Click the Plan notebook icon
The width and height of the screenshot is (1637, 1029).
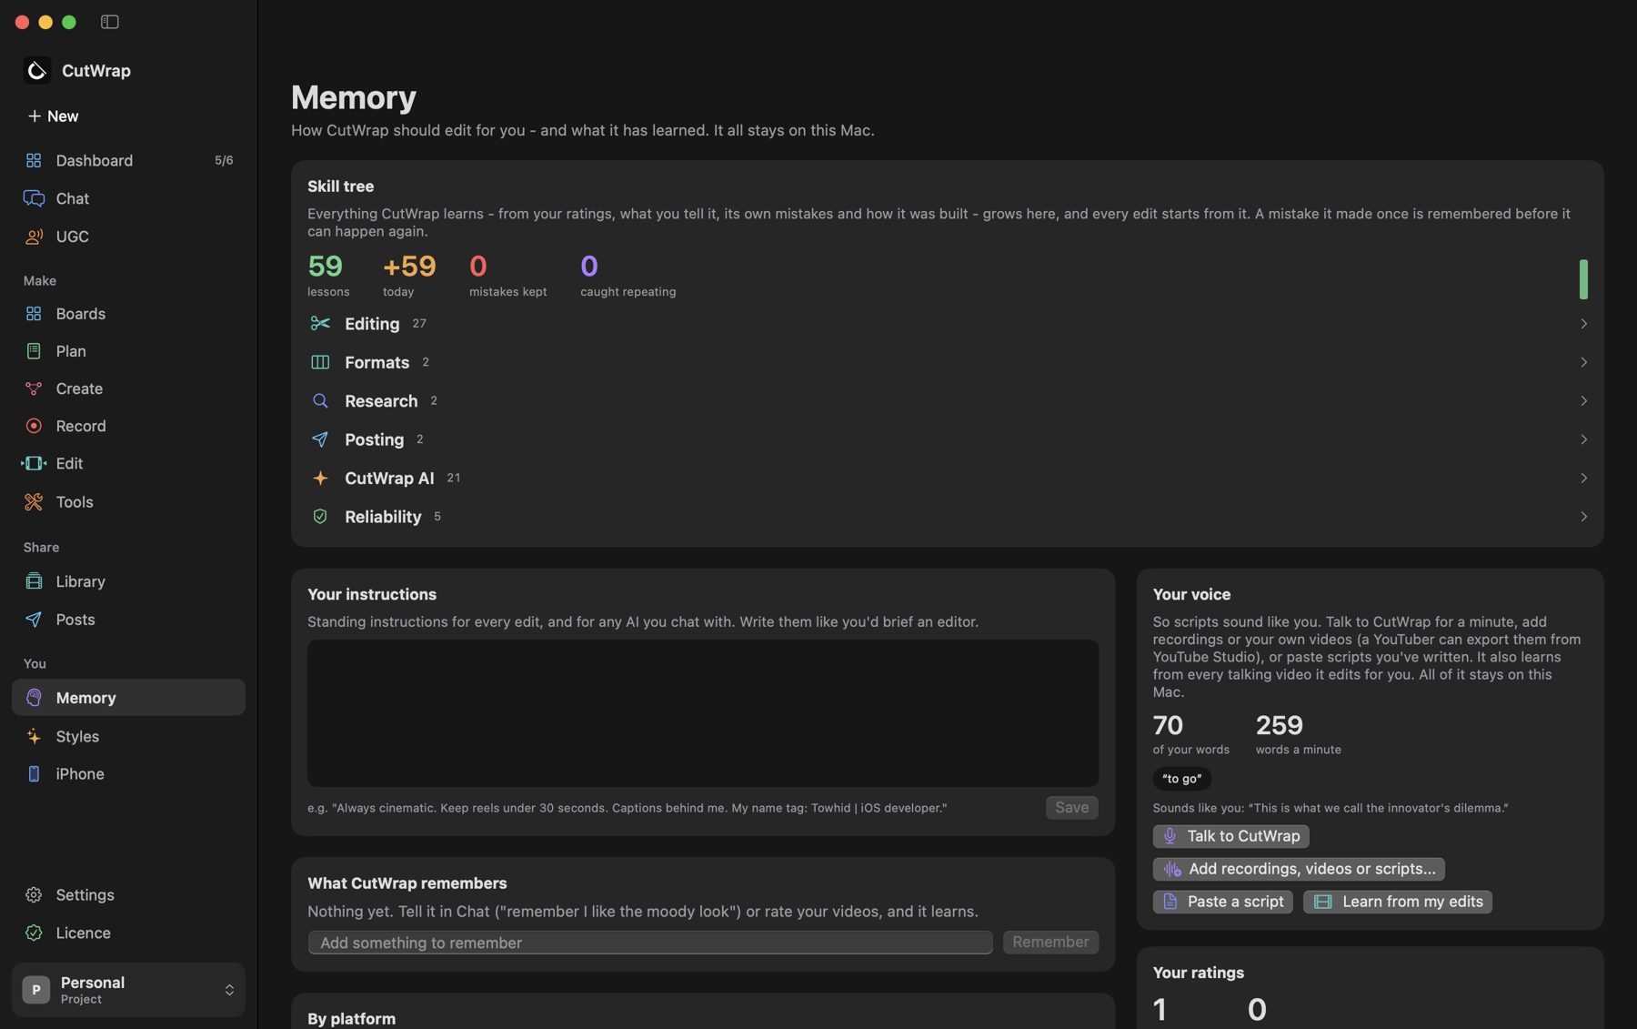[34, 351]
